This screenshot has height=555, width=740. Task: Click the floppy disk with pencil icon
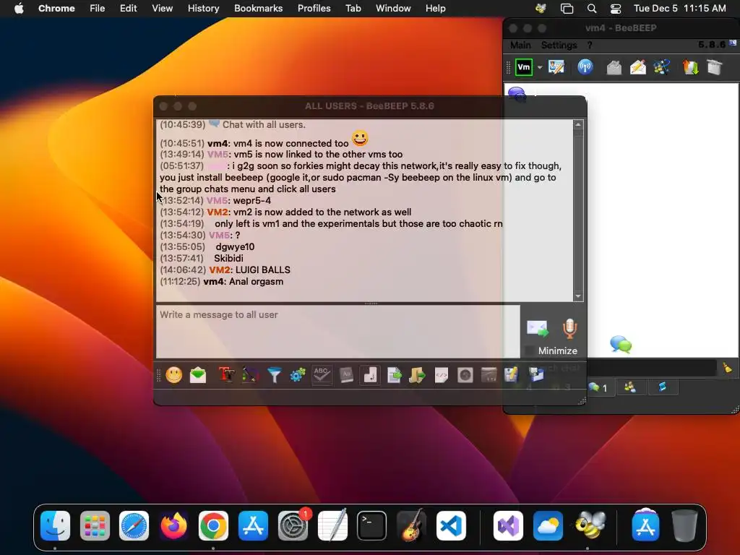pyautogui.click(x=512, y=375)
